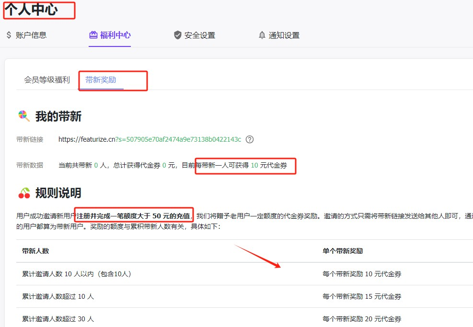The width and height of the screenshot is (473, 327).
Task: Click the 个人中心 page title
Action: (31, 10)
